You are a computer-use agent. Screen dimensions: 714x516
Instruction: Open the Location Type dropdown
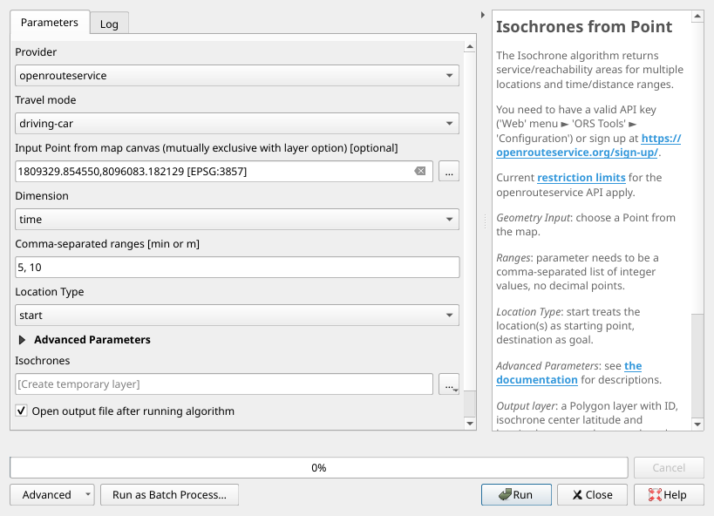click(x=237, y=315)
